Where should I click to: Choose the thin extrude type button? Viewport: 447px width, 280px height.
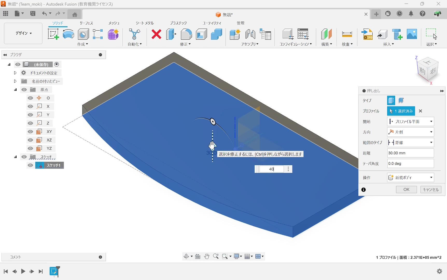click(401, 100)
